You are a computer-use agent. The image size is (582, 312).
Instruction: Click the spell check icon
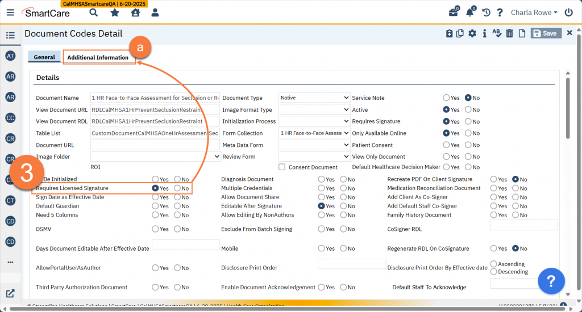click(x=497, y=34)
